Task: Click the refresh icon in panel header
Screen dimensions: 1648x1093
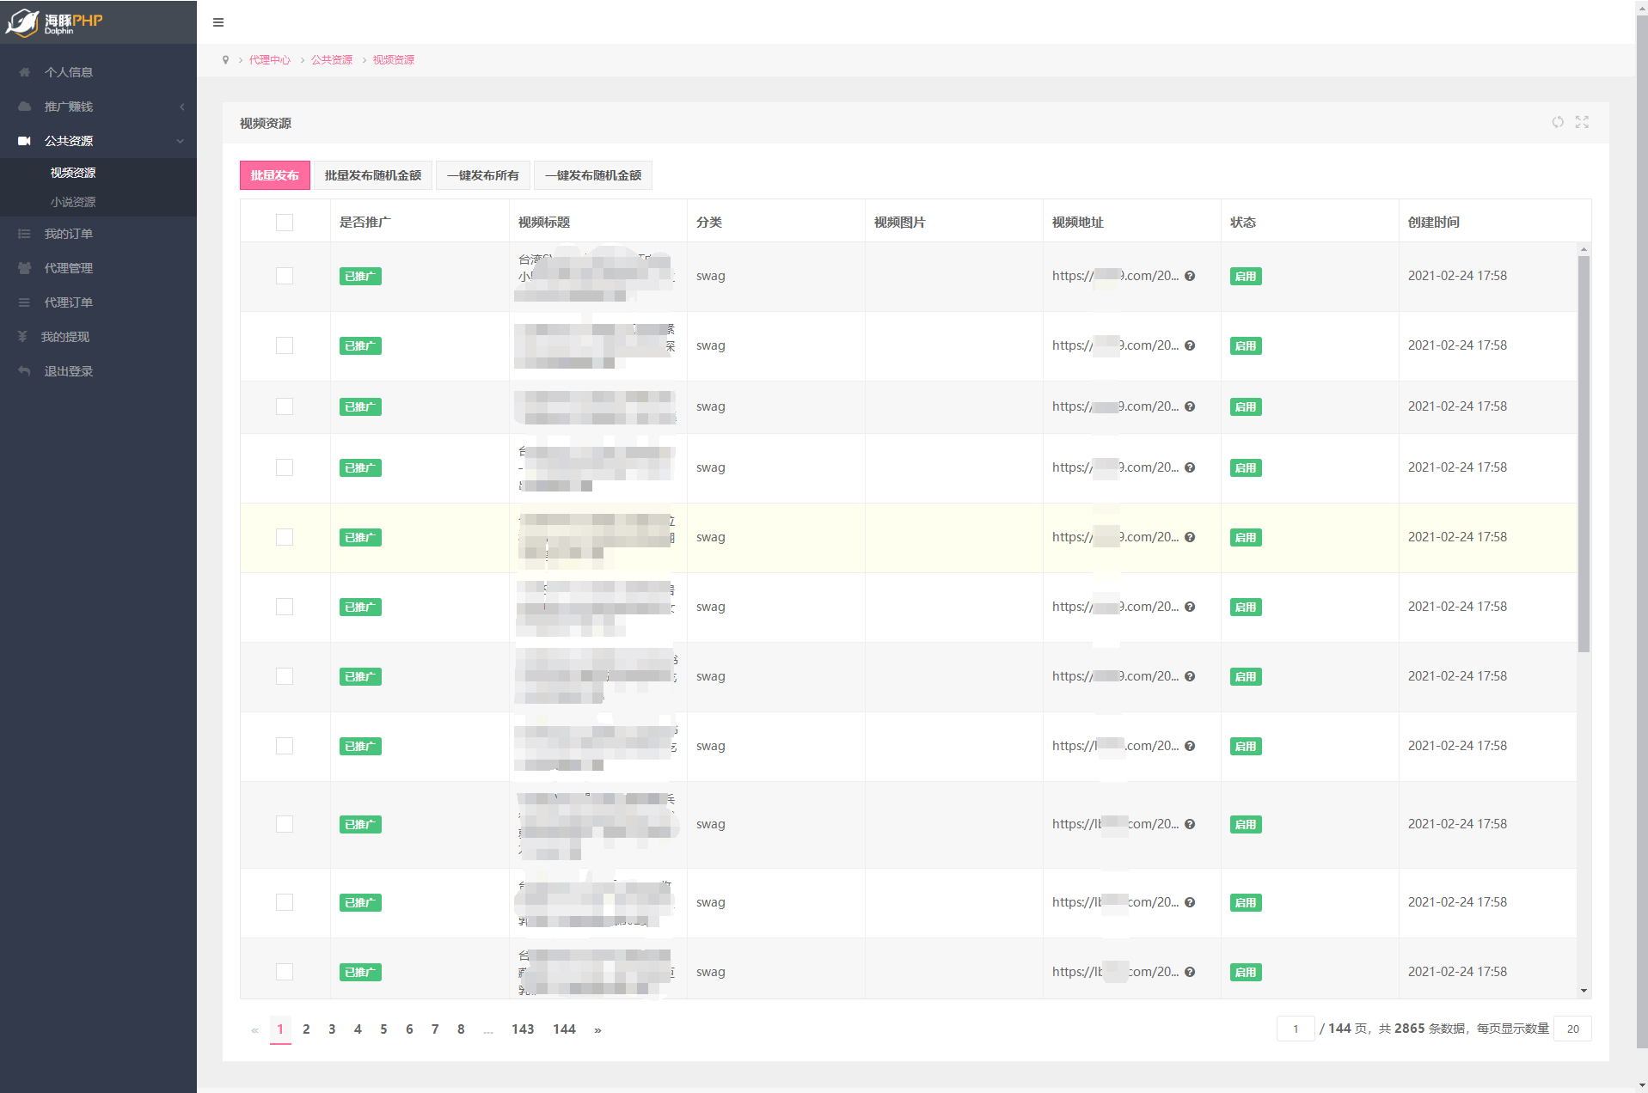Action: point(1558,122)
